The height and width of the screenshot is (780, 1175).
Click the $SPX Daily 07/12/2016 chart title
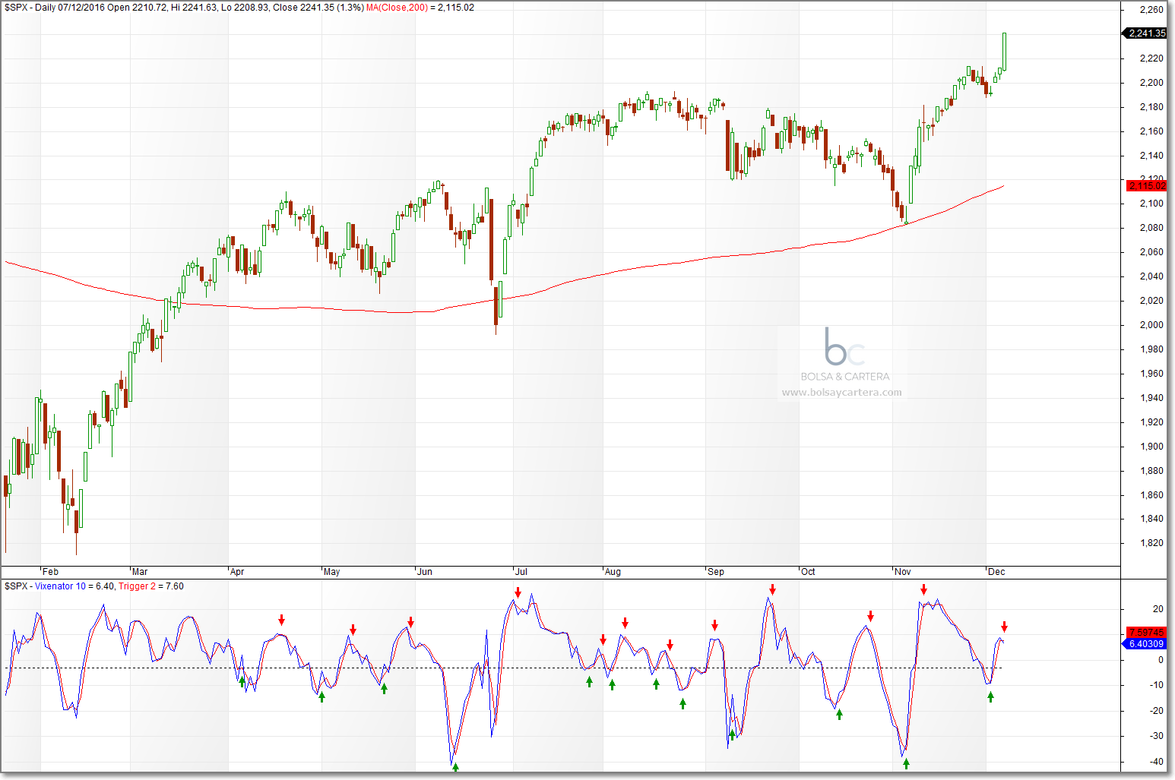(x=184, y=8)
